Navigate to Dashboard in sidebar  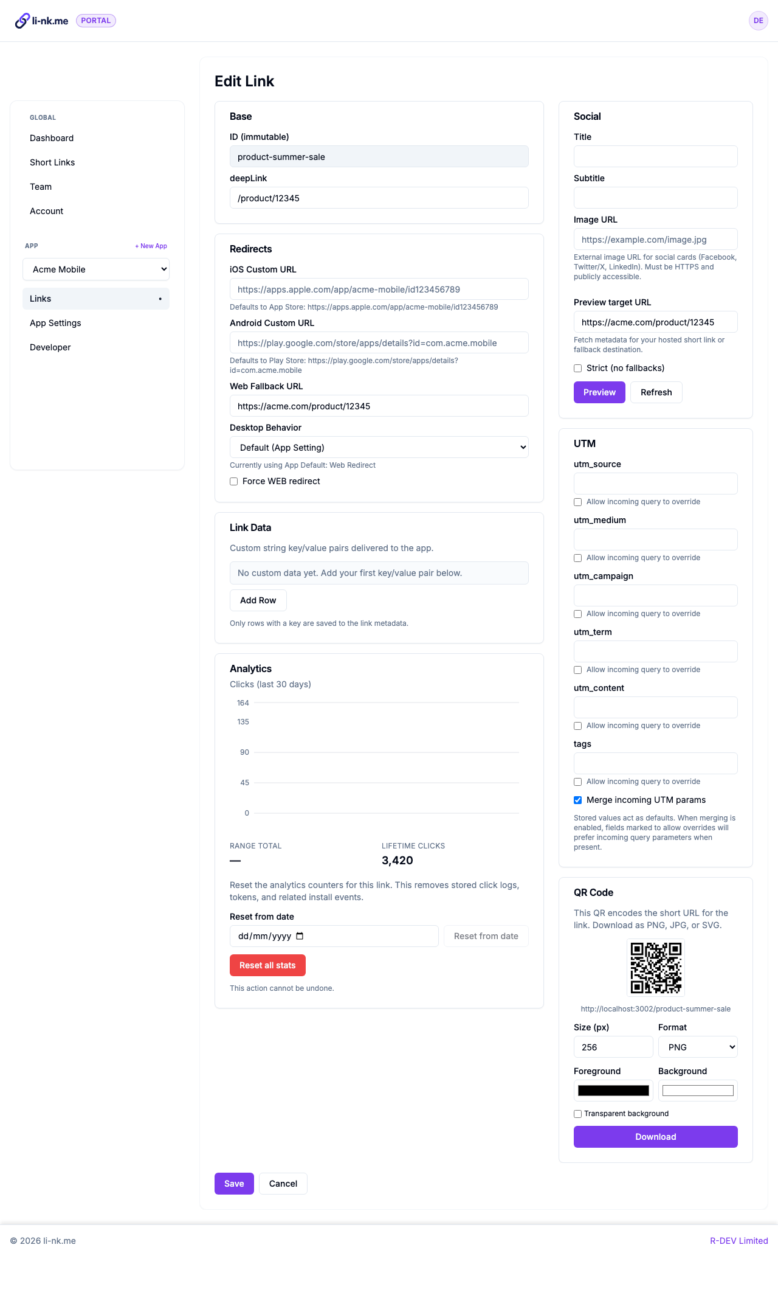click(52, 138)
